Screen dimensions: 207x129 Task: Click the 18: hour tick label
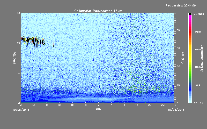(137, 105)
